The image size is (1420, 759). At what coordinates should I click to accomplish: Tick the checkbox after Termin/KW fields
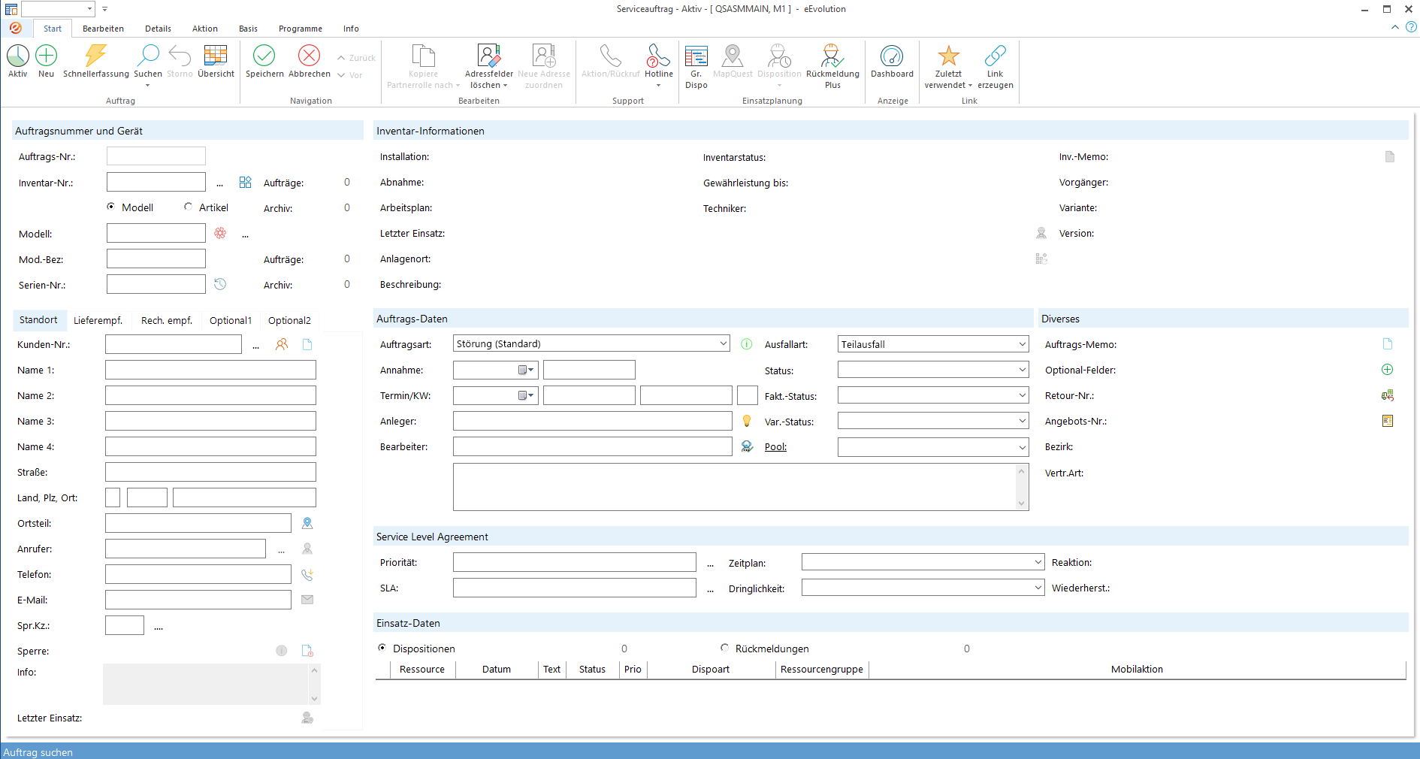click(x=748, y=395)
